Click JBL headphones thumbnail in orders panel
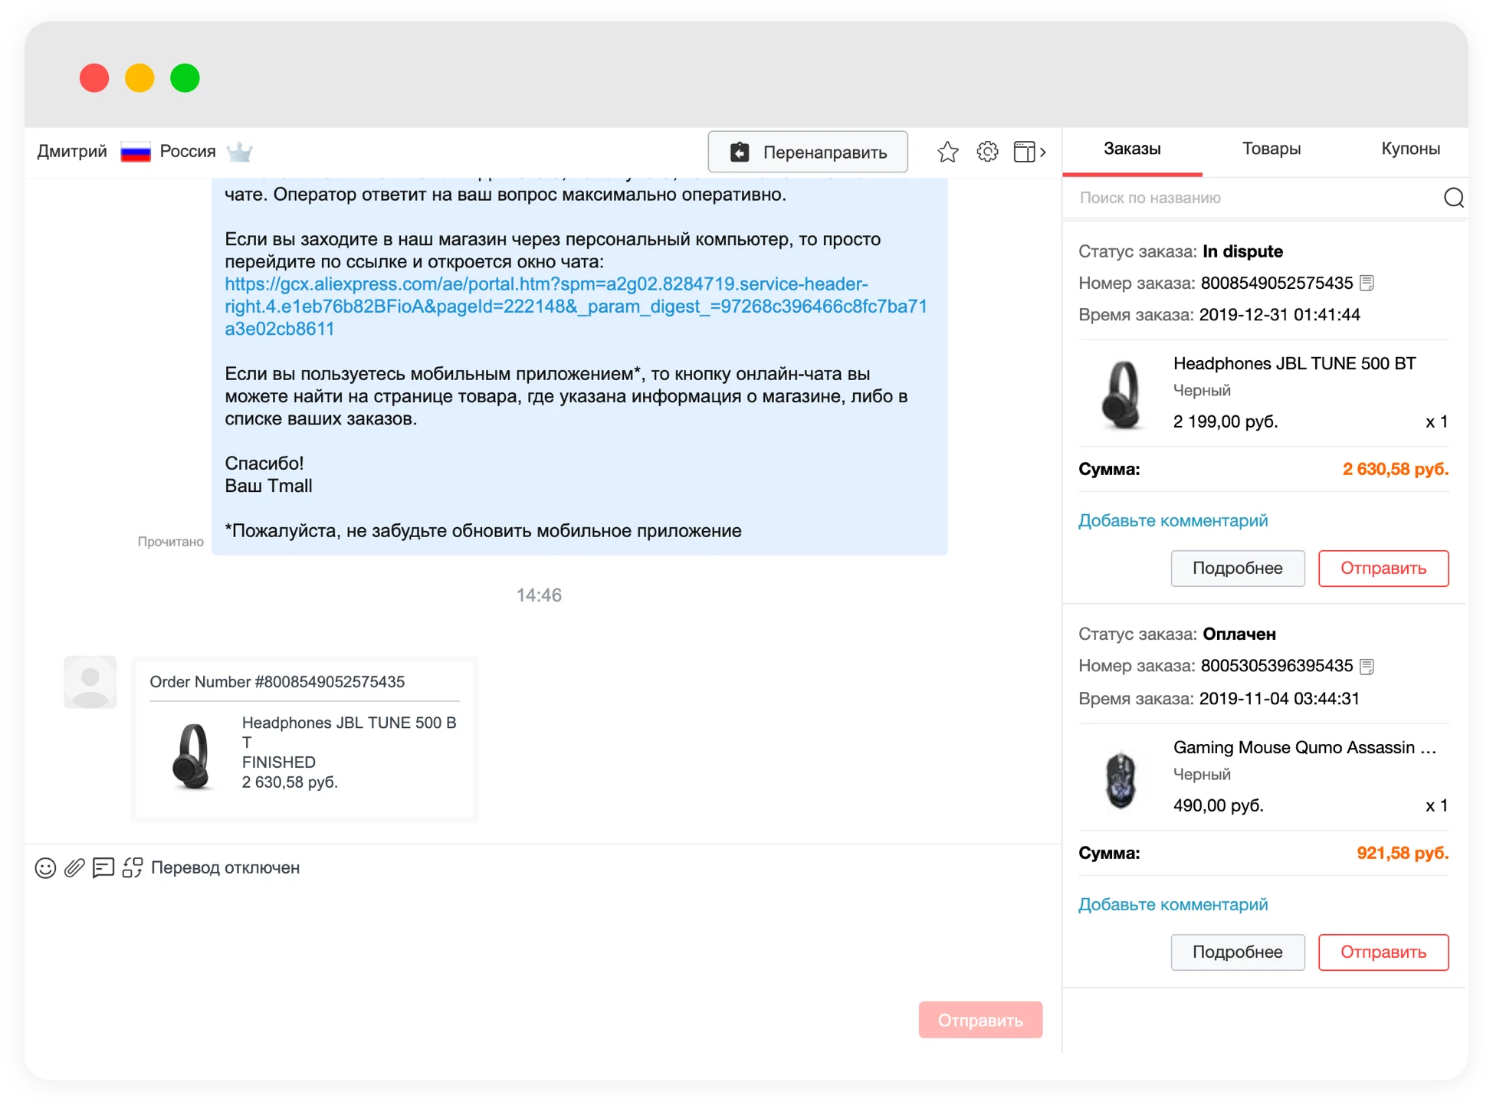Screen dimensions: 1493x1108 coord(1121,394)
